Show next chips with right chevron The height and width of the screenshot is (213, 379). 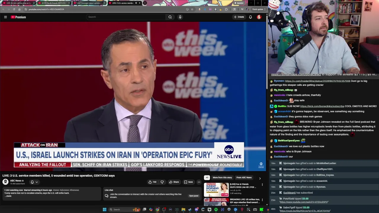[x=260, y=178]
